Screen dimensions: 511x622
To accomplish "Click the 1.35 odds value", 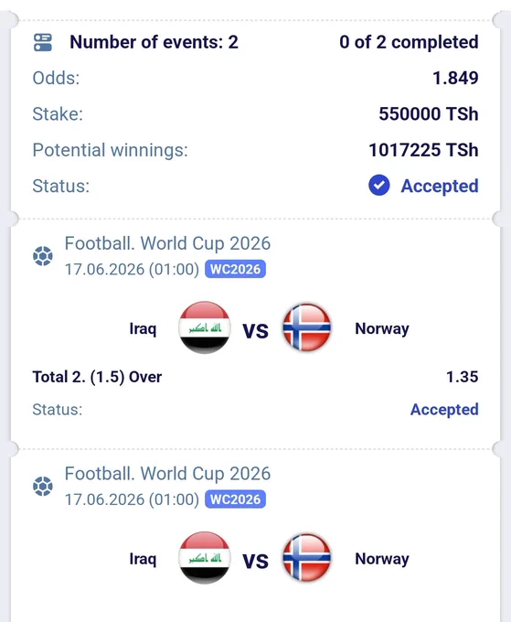I will click(463, 377).
